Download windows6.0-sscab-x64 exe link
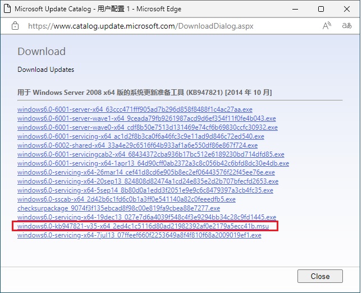Screen dimensions: 362x293 point(126,199)
